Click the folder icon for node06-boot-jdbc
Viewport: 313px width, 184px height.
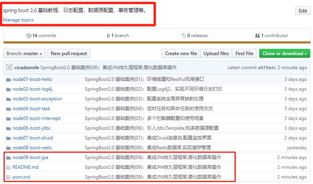8,128
